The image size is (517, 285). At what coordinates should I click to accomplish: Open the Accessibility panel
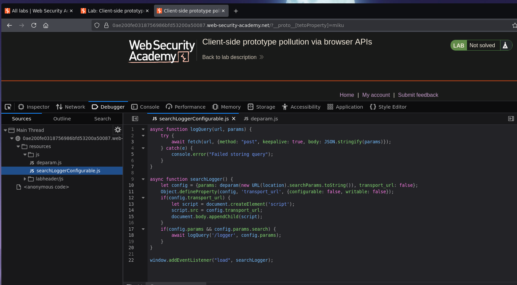(301, 107)
